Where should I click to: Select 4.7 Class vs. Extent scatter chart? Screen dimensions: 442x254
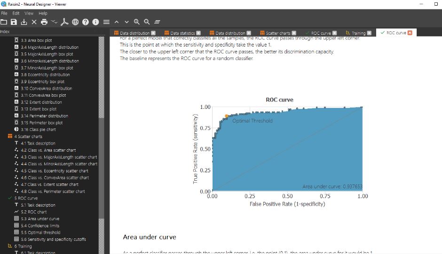pyautogui.click(x=49, y=185)
